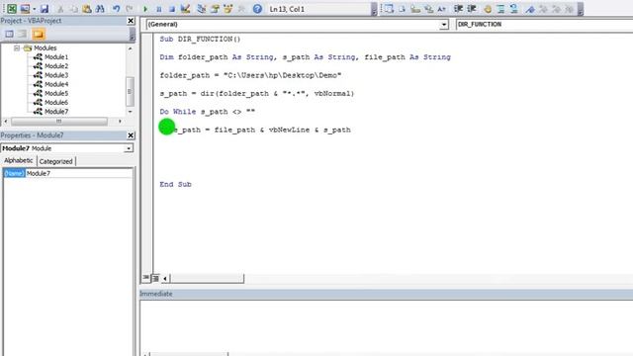Open the Module7 Module properties dropdown

(129, 148)
